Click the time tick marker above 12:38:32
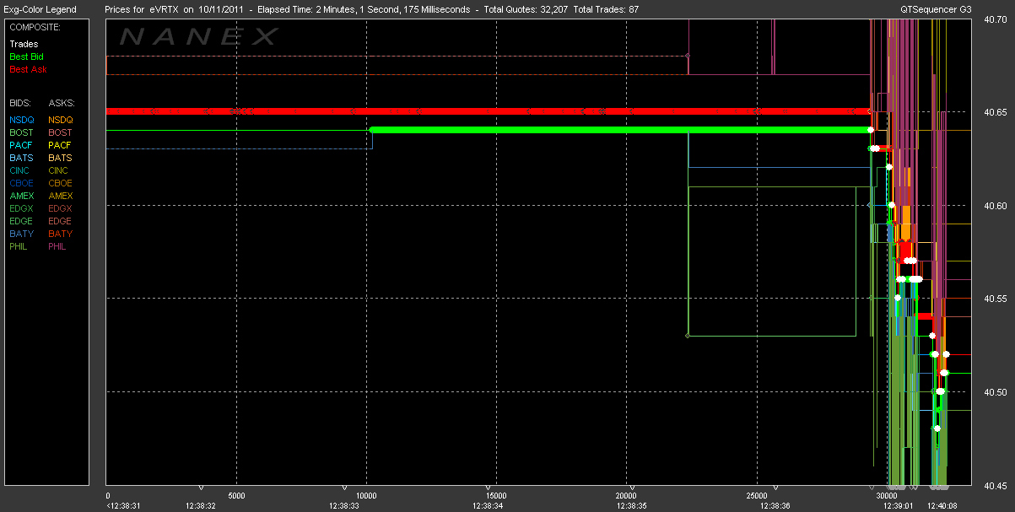This screenshot has height=512, width=1015. pos(202,488)
